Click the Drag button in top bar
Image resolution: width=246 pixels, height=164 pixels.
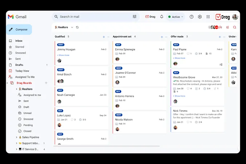point(150,17)
